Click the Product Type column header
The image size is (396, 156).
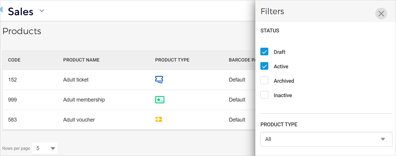(172, 60)
